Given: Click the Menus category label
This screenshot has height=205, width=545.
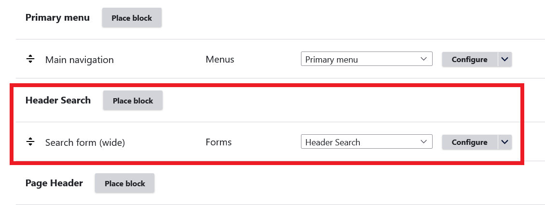Looking at the screenshot, I should pos(220,60).
